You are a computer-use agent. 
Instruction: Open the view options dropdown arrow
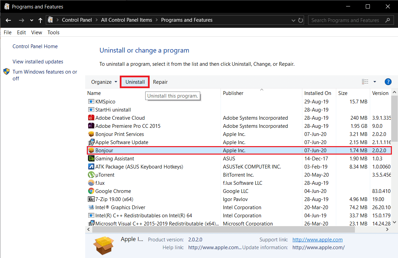click(x=375, y=82)
